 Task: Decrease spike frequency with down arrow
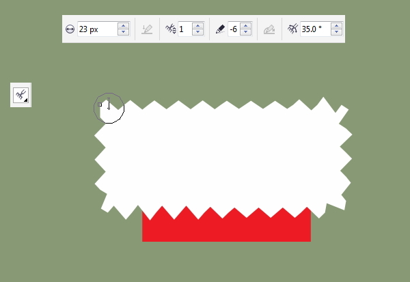(x=197, y=32)
